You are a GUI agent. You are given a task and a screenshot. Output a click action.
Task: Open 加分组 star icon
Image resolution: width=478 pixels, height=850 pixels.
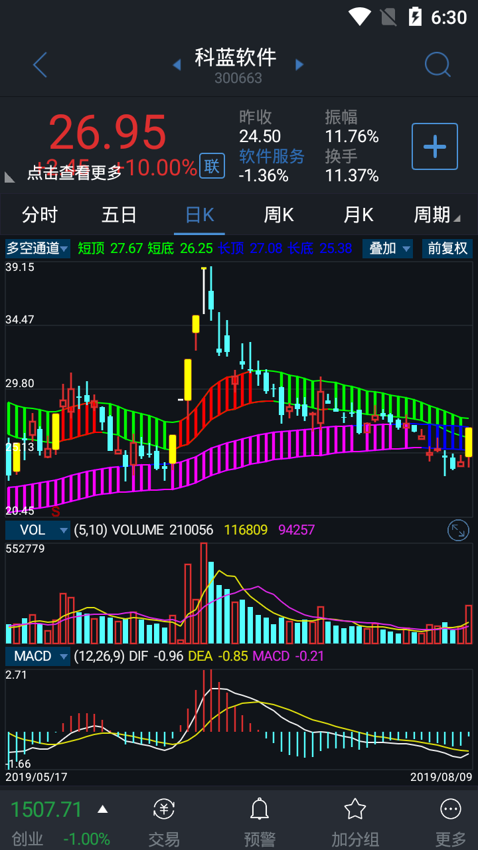tap(355, 809)
